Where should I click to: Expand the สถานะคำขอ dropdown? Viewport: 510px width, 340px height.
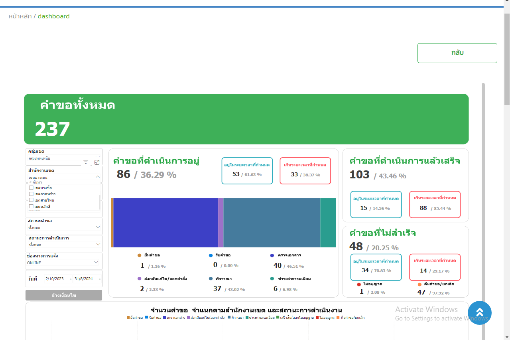pos(98,227)
